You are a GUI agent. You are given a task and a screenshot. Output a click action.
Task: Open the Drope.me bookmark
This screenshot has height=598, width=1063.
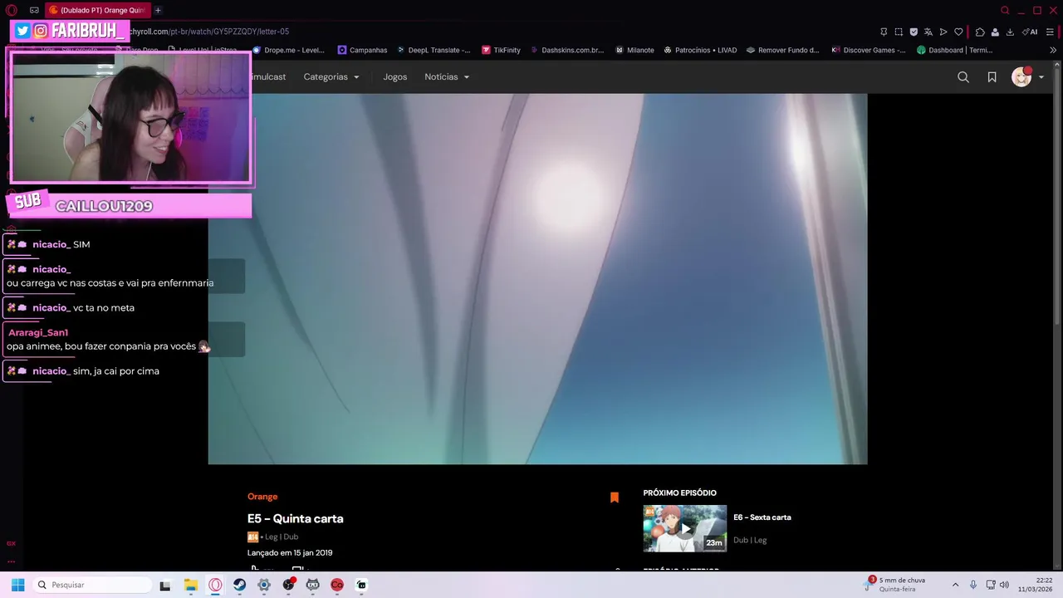(288, 50)
